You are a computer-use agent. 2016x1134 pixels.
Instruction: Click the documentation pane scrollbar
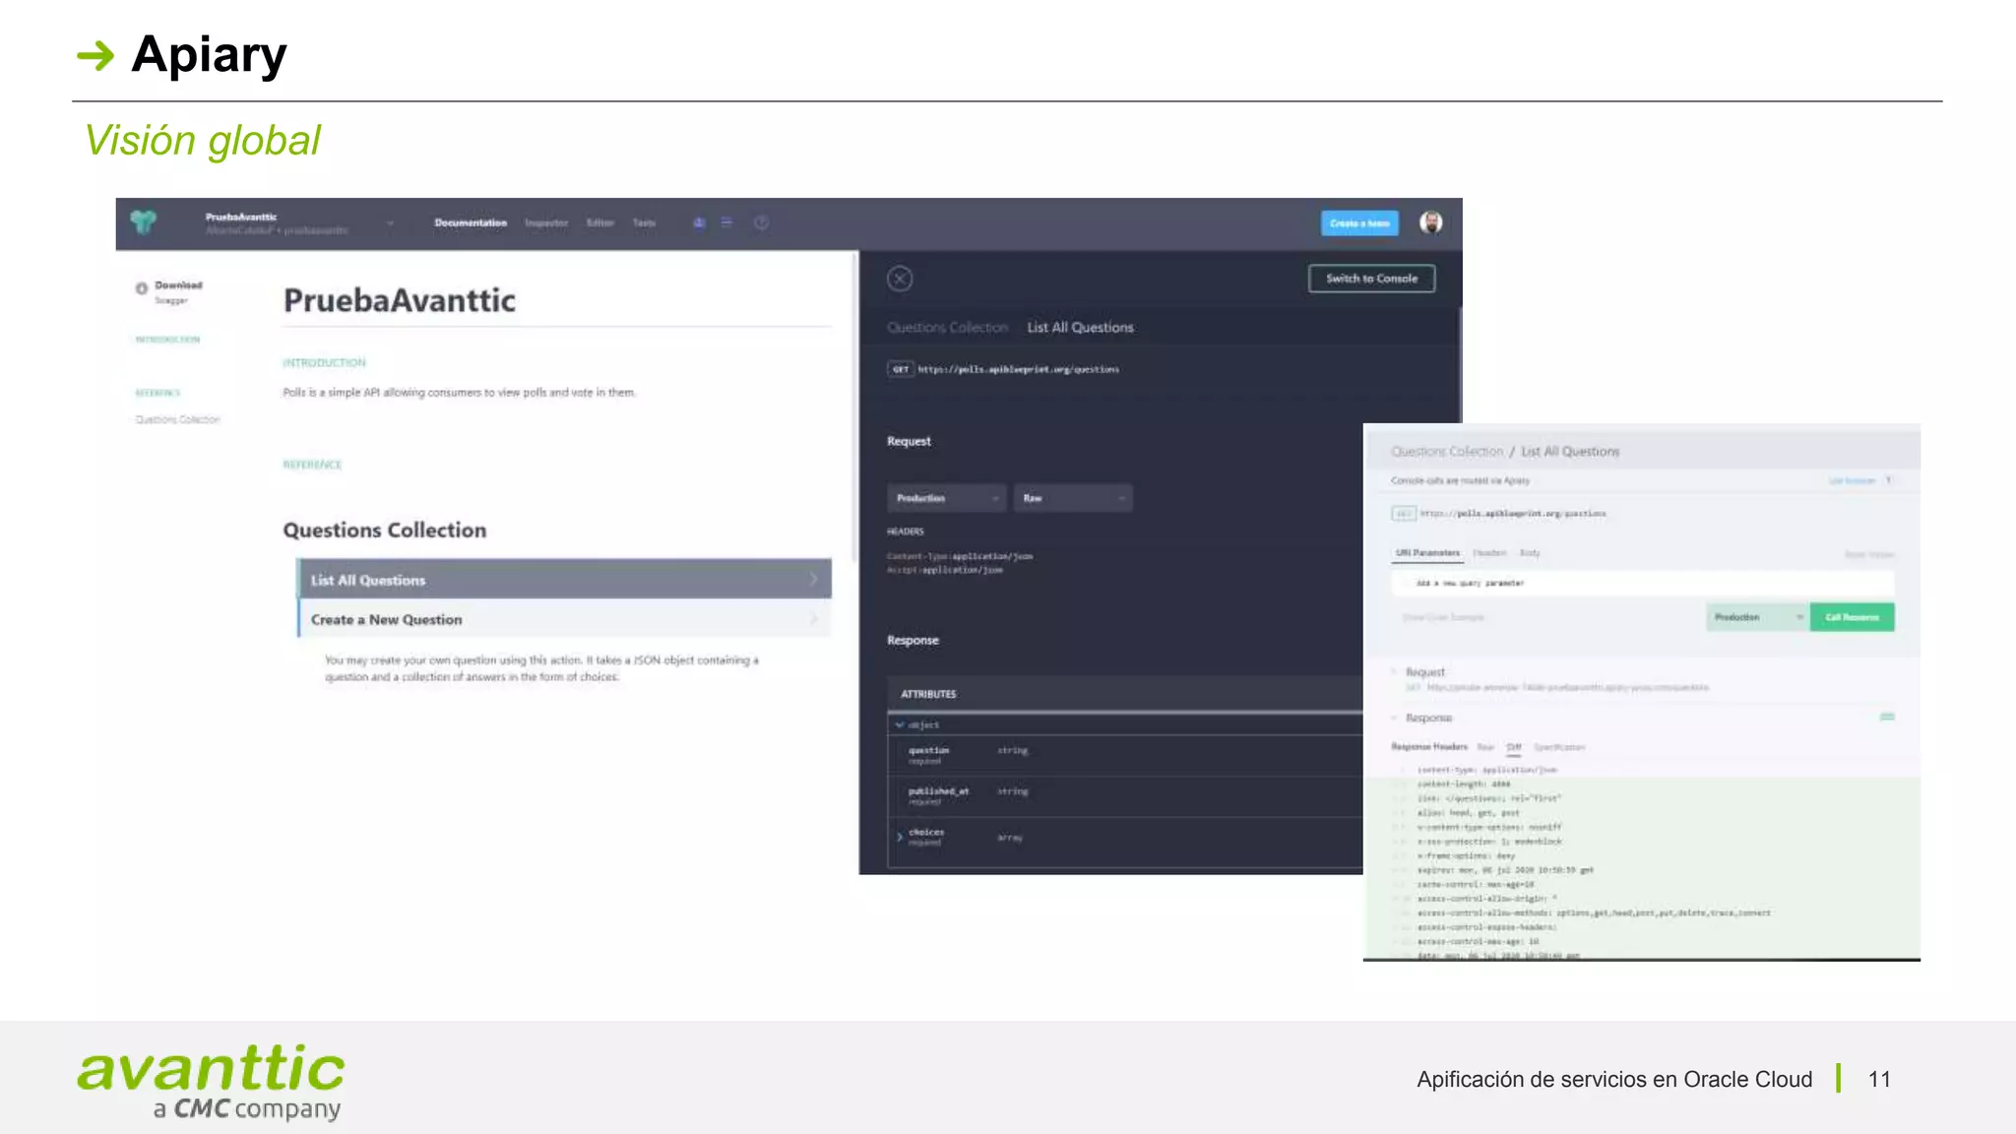855,409
